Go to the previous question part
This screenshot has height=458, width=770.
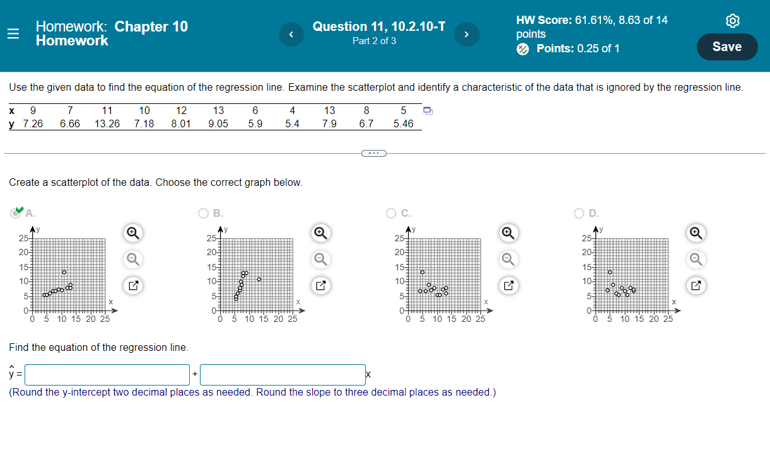coord(291,34)
